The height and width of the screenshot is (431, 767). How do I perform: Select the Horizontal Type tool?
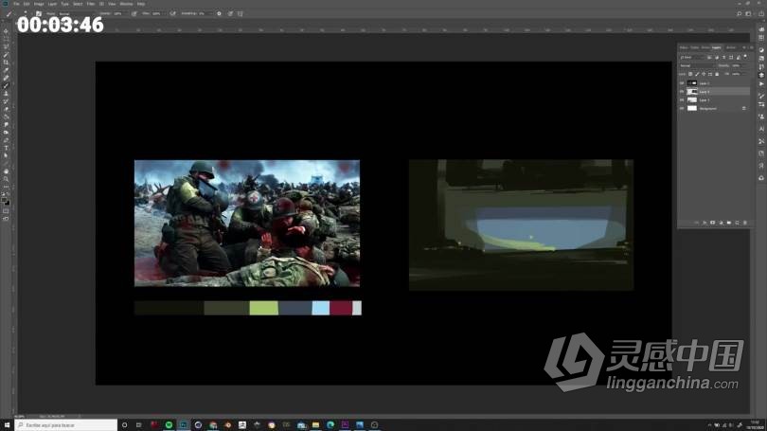click(6, 148)
